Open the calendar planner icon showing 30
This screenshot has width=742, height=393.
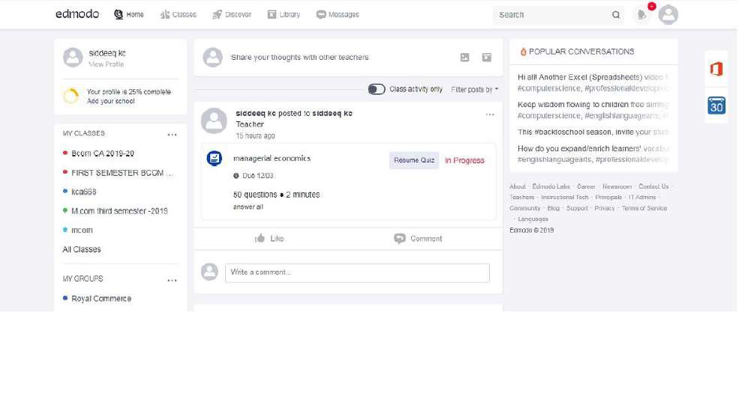coord(716,106)
